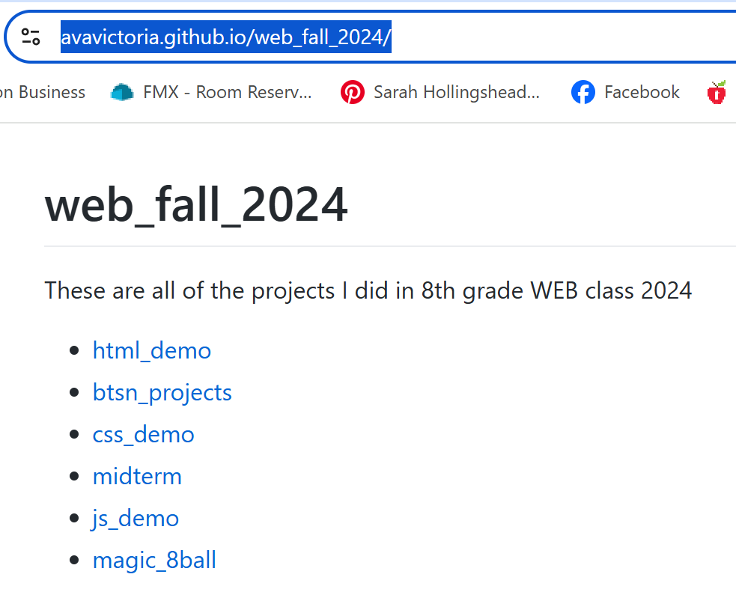
Task: Open the magic_8ball project link
Action: point(154,560)
